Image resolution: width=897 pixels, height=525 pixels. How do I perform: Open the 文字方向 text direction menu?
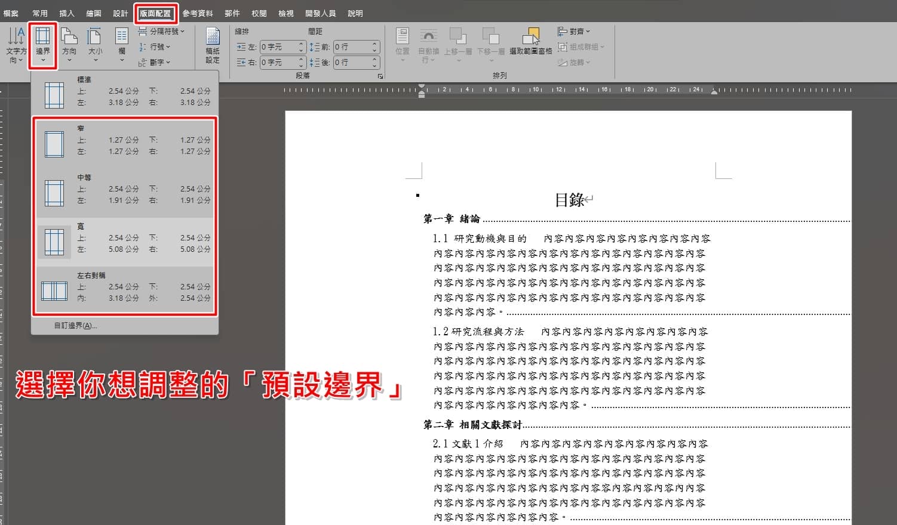pyautogui.click(x=16, y=45)
